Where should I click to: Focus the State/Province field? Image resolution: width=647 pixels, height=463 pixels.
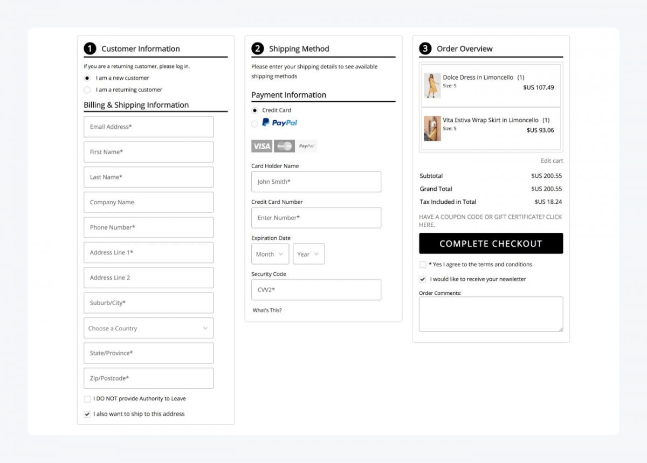[149, 353]
